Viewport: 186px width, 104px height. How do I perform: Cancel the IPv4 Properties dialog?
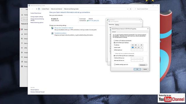145,69
